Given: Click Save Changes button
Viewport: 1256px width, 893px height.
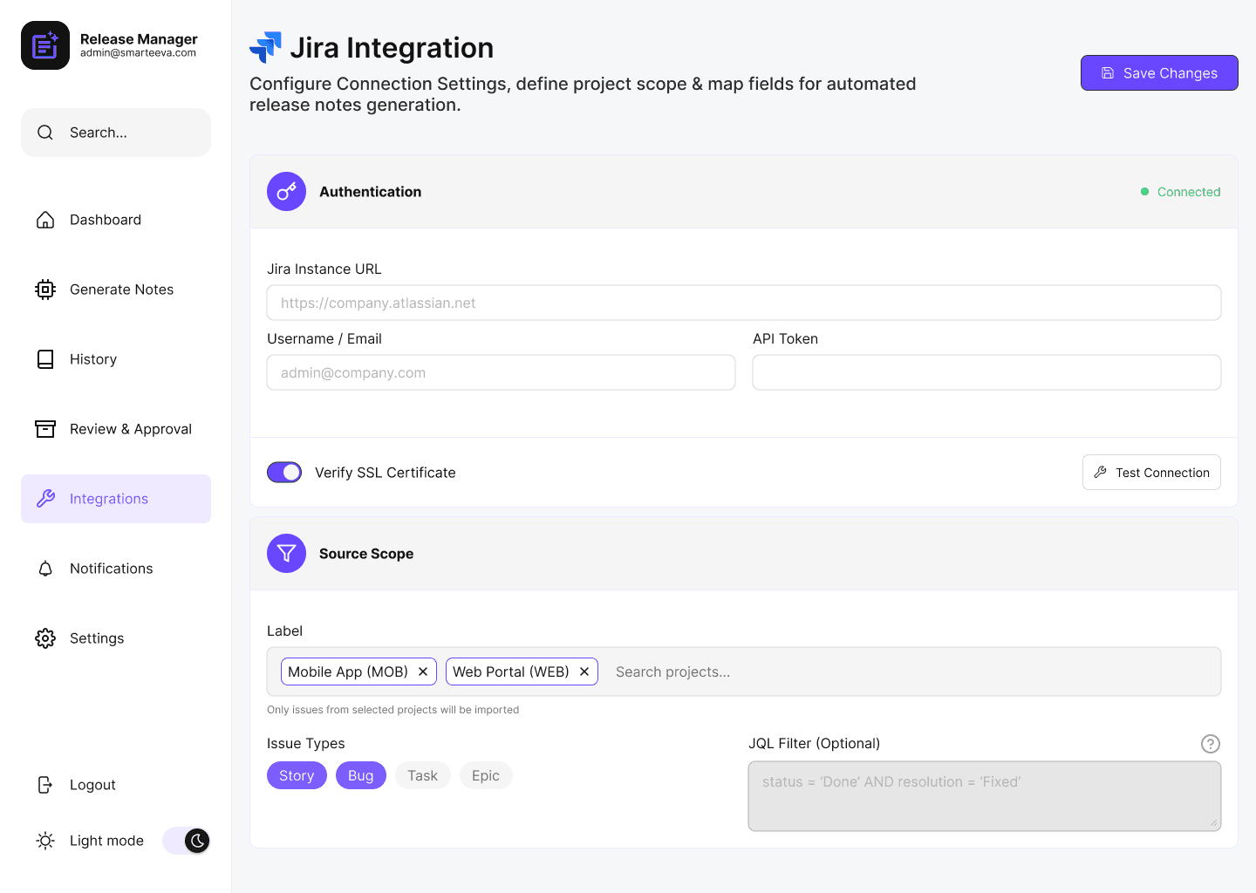Looking at the screenshot, I should [1159, 73].
